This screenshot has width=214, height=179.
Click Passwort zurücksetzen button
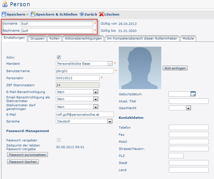pyautogui.click(x=27, y=155)
